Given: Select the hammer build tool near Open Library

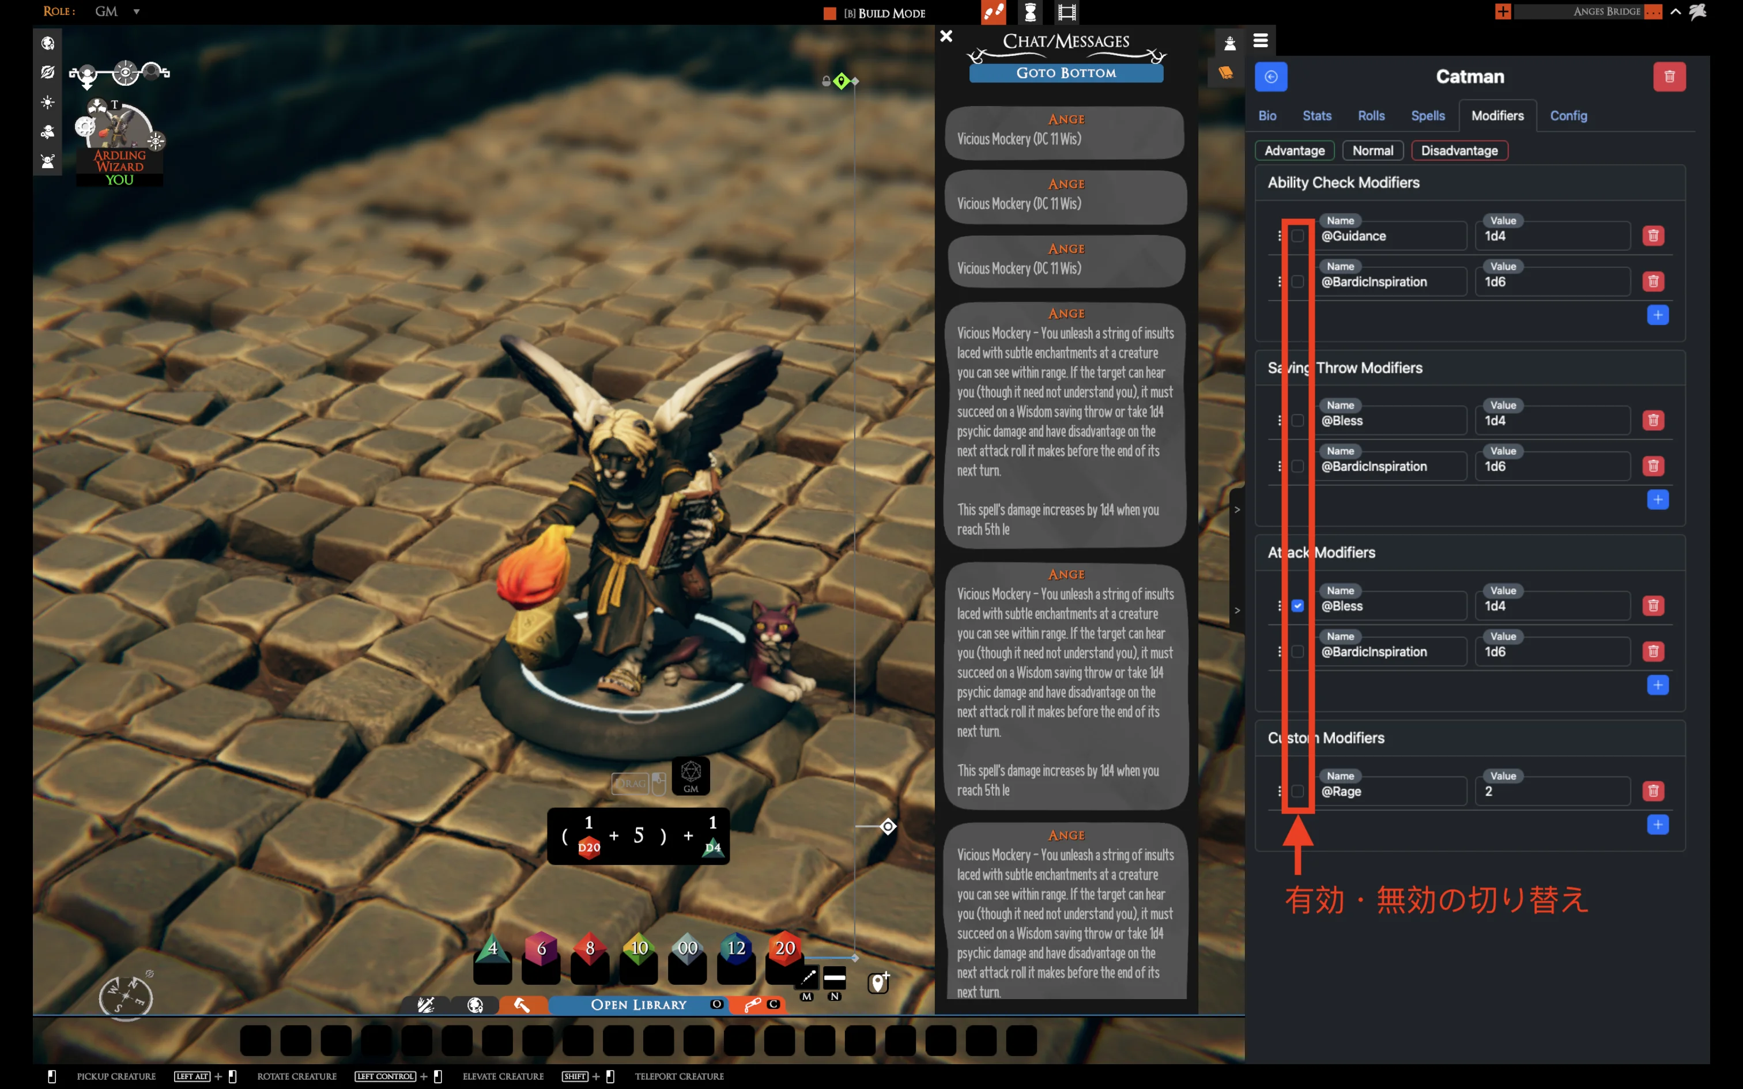Looking at the screenshot, I should (523, 1005).
